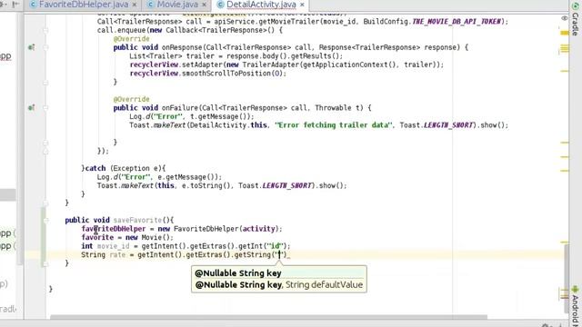This screenshot has height=327, width=582.
Task: Click the 'rate' variable name
Action: coord(117,254)
